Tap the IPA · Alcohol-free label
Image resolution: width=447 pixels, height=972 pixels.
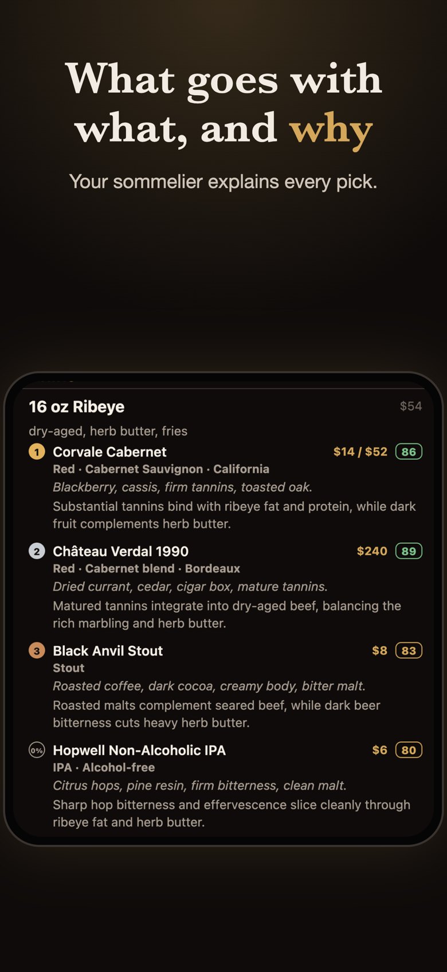[104, 767]
